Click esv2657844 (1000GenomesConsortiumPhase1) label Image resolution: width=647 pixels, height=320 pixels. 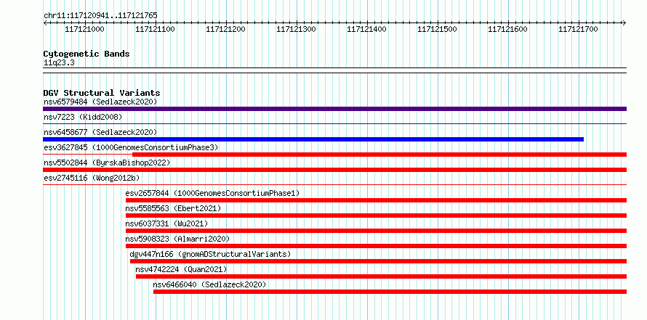(x=212, y=193)
